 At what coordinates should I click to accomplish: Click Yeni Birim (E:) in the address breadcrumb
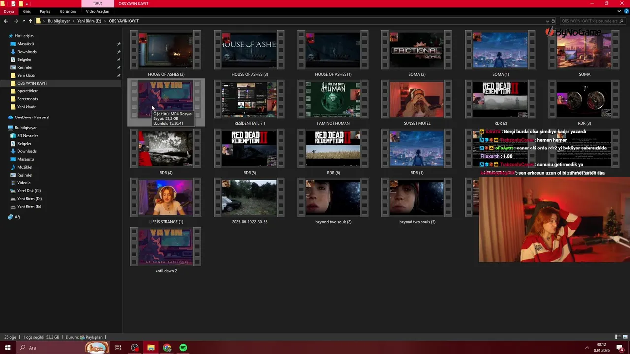coord(89,21)
